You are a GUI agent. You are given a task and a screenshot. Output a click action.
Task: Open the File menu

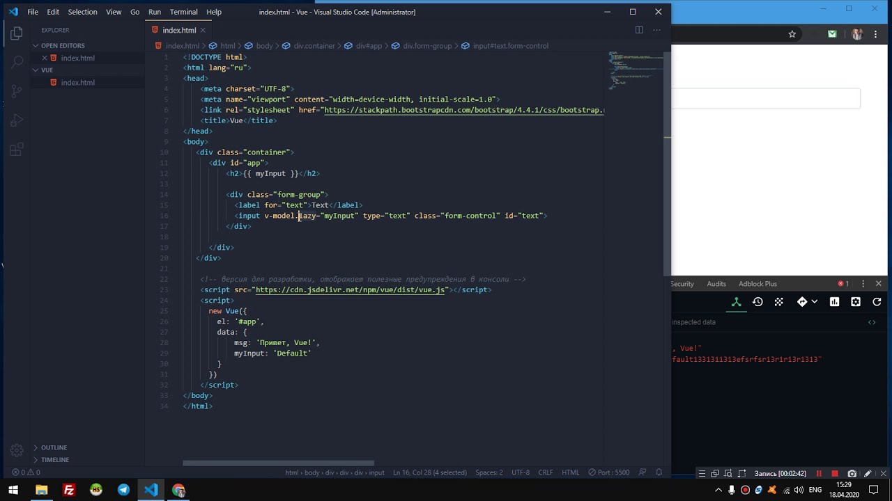point(33,12)
